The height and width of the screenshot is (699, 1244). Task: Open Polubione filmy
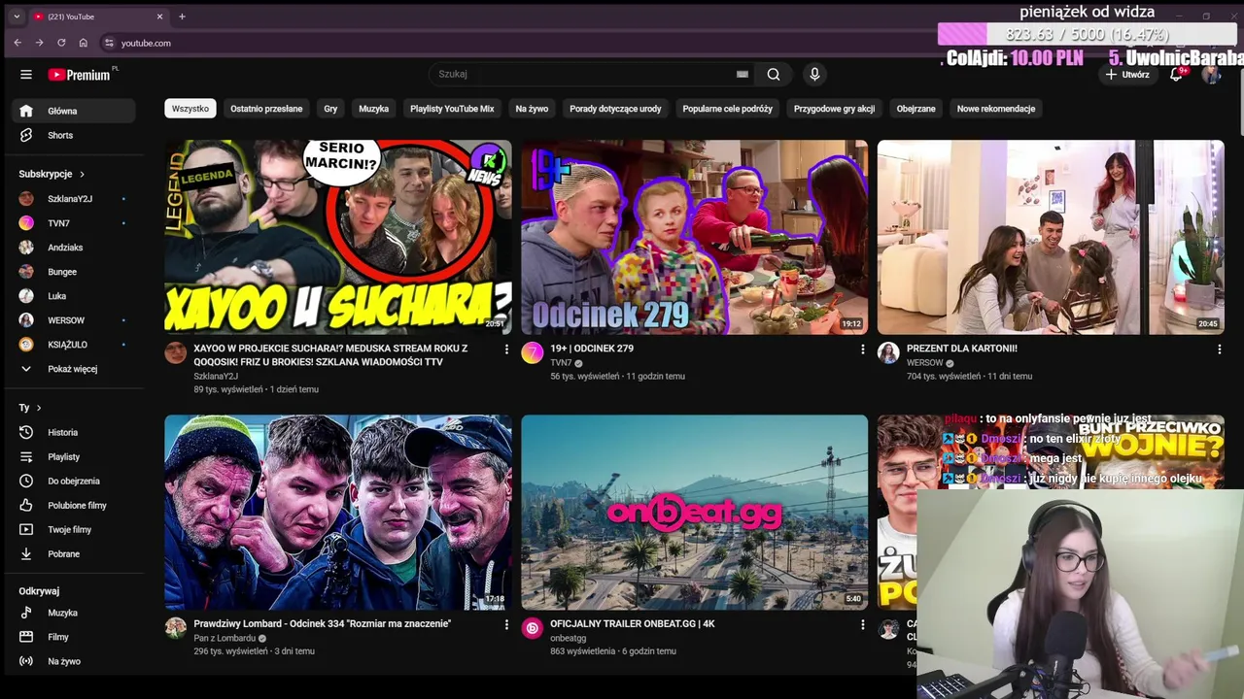pyautogui.click(x=74, y=505)
